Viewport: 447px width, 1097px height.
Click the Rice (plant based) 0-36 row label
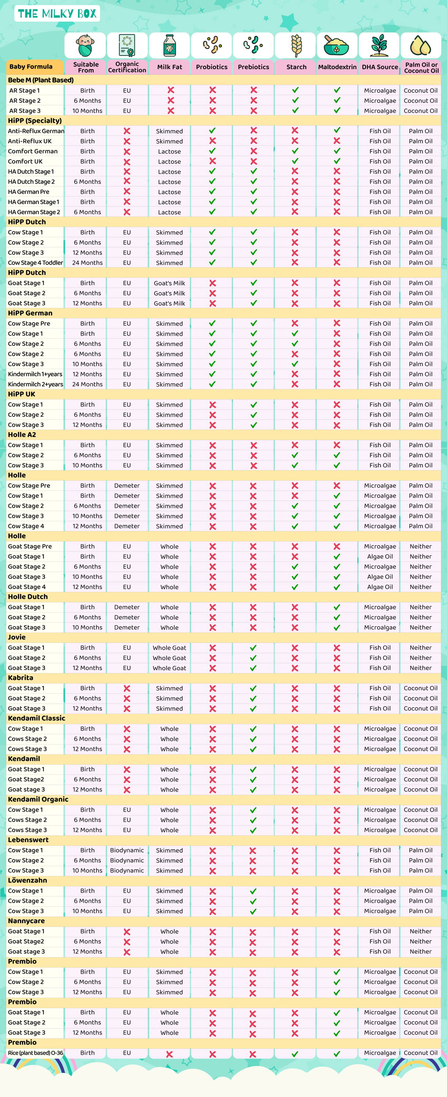point(35,1053)
